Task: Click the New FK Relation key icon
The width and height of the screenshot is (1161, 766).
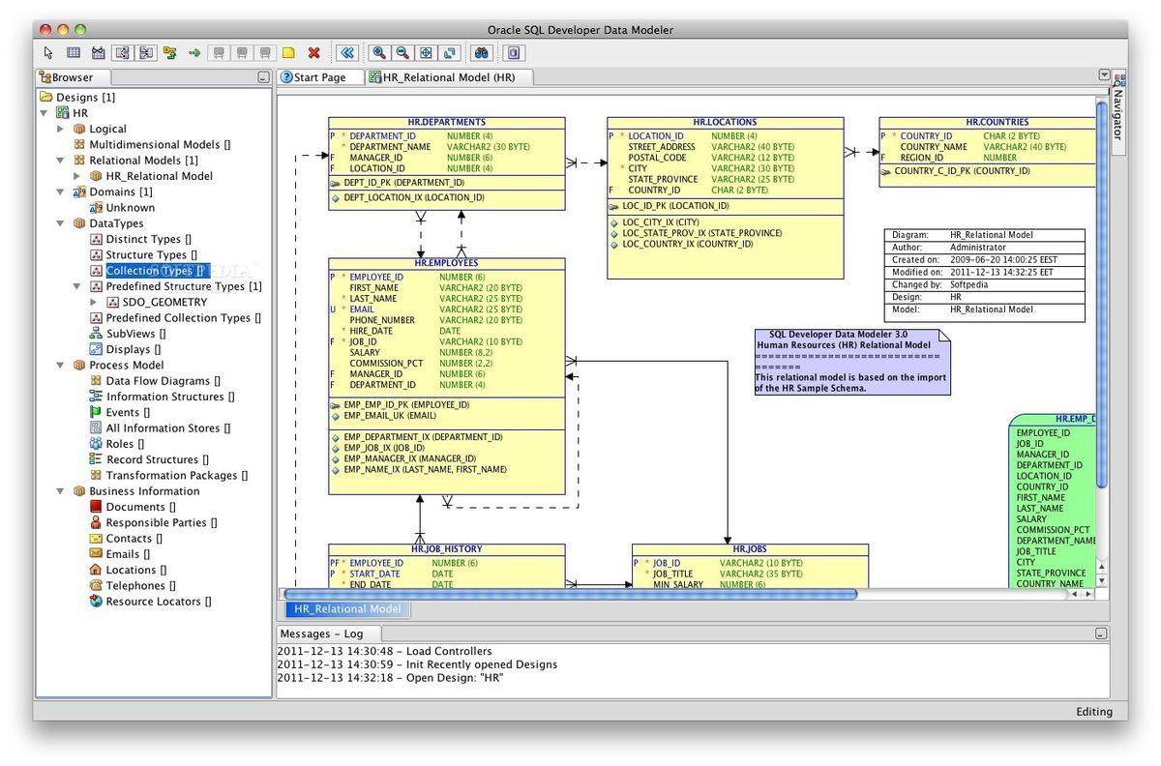Action: [x=170, y=53]
